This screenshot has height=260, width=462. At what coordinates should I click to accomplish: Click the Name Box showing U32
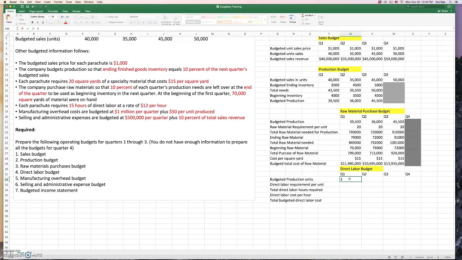pyautogui.click(x=9, y=29)
